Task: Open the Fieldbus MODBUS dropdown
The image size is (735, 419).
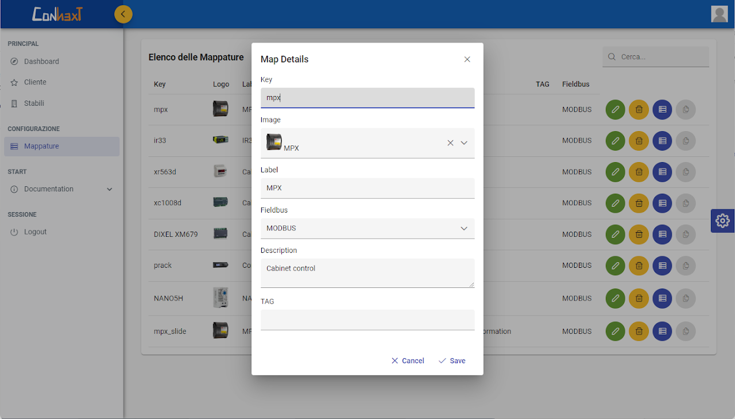Action: [367, 228]
